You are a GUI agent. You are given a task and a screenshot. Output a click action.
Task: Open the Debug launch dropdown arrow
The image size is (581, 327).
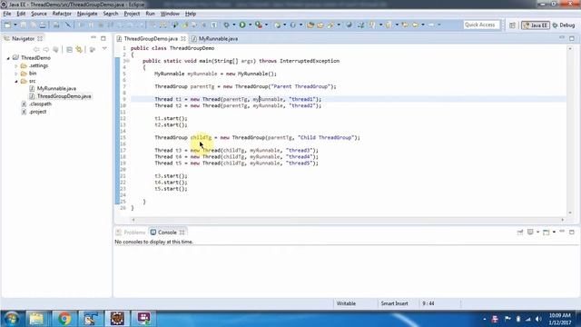[234, 25]
